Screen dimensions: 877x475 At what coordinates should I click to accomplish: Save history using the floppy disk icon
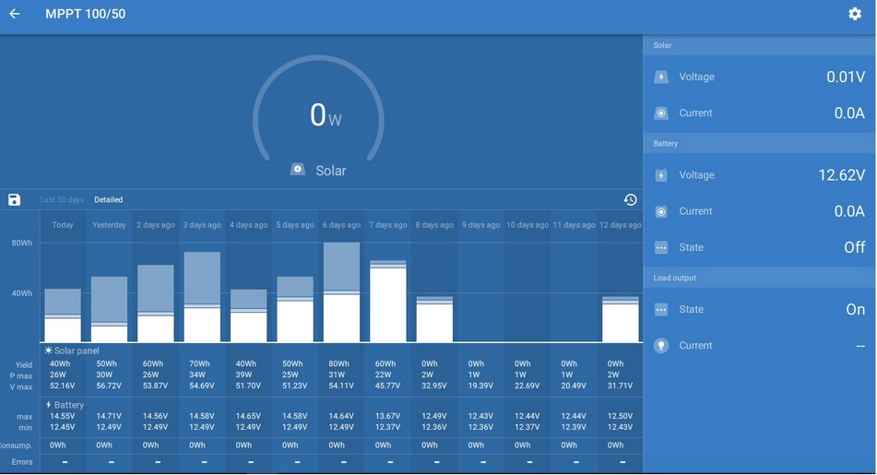[14, 200]
